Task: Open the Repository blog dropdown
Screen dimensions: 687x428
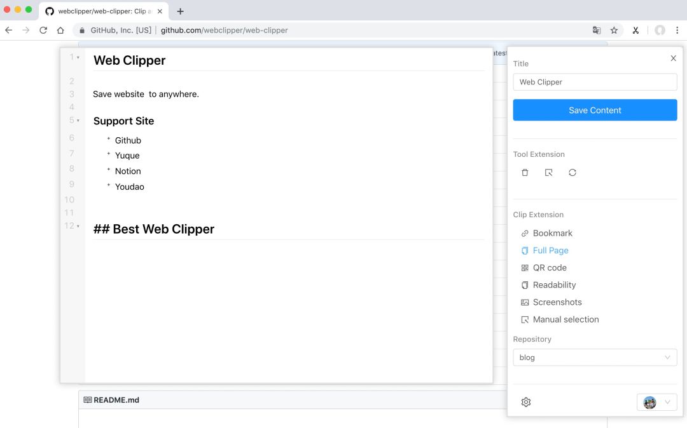Action: 595,358
